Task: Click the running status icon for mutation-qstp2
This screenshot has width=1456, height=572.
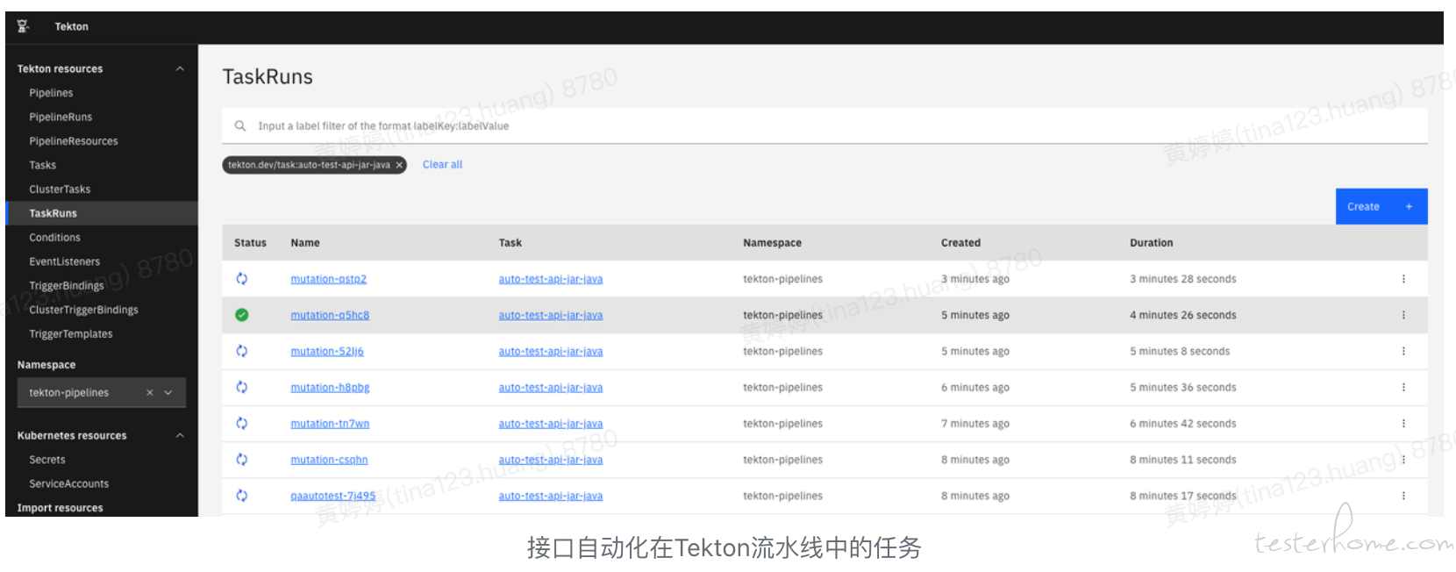Action: 242,279
